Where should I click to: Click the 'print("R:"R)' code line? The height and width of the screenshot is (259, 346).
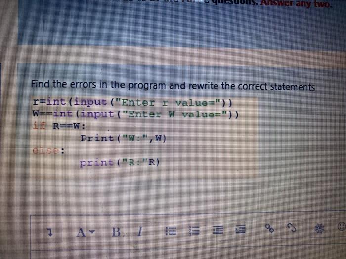click(120, 163)
